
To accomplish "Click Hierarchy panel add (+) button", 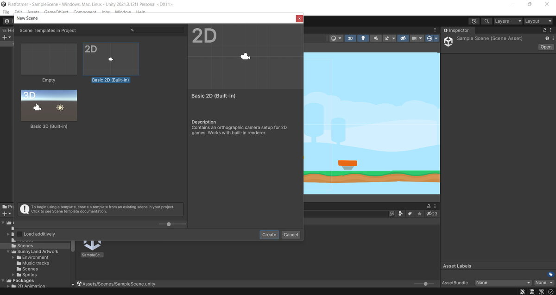I will click(6, 38).
